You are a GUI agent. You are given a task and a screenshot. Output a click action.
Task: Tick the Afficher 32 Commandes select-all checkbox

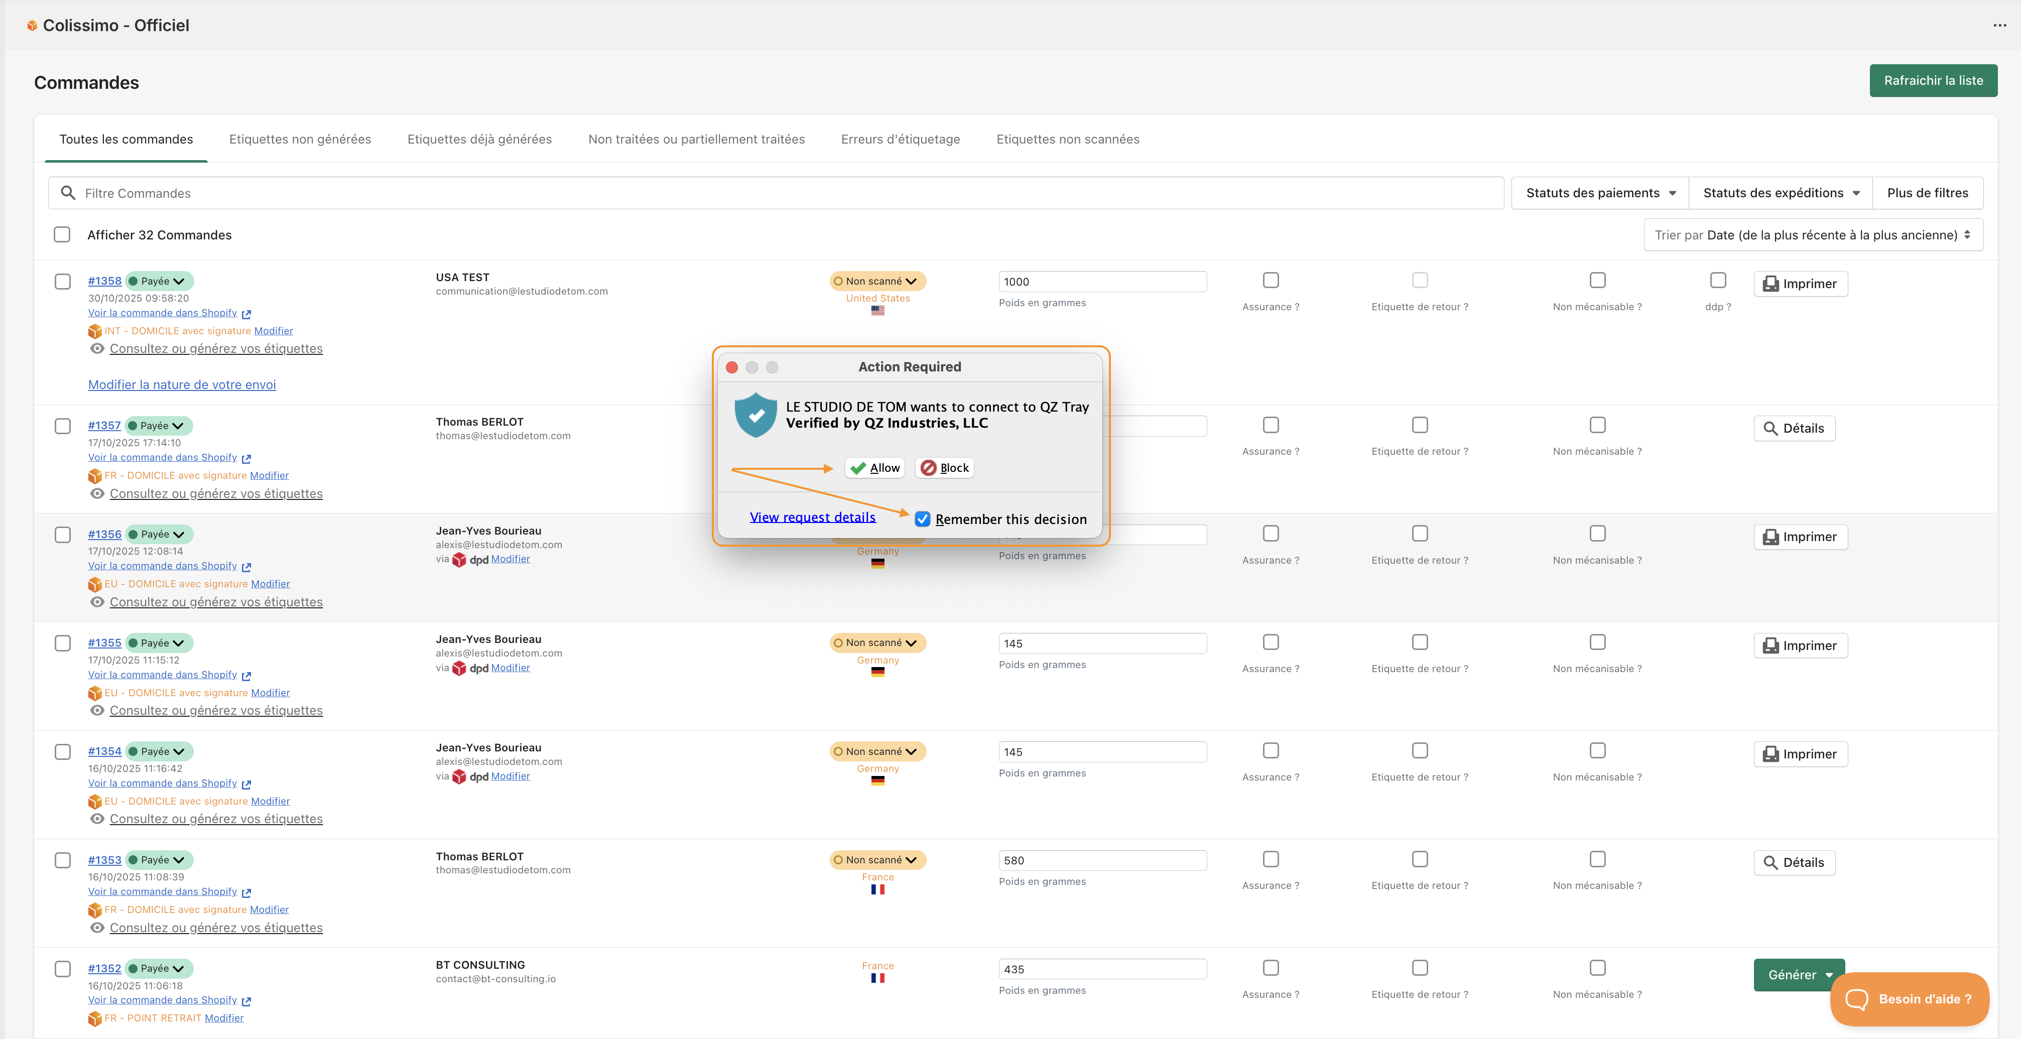click(x=62, y=234)
